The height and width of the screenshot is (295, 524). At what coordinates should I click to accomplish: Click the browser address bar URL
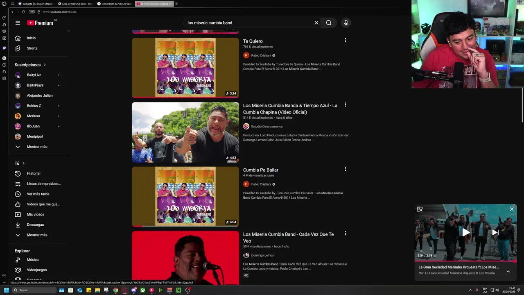(x=60, y=12)
